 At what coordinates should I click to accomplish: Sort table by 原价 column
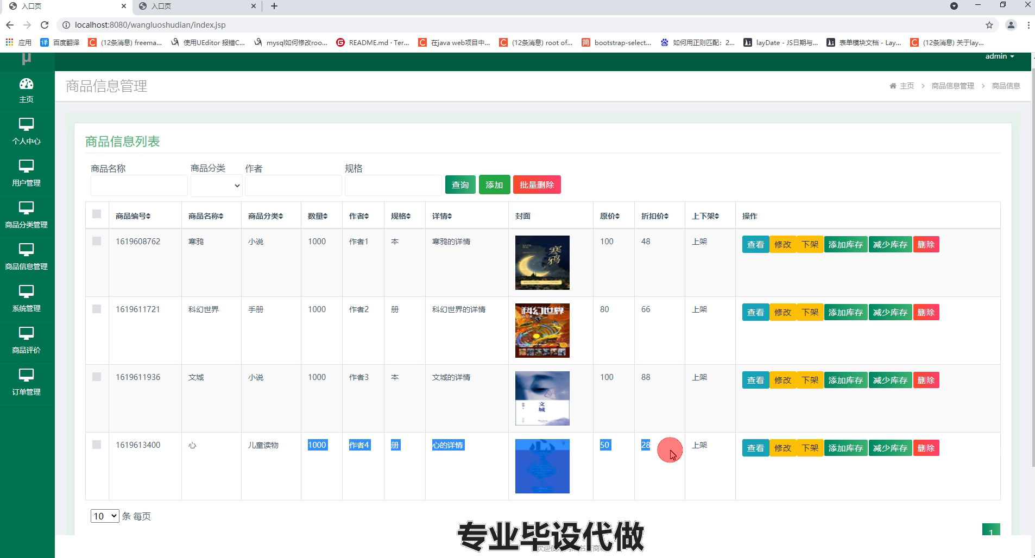(x=610, y=216)
